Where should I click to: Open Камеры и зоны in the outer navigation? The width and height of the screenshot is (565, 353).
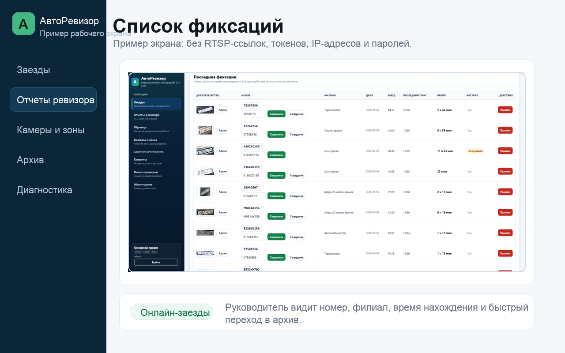[x=51, y=130]
